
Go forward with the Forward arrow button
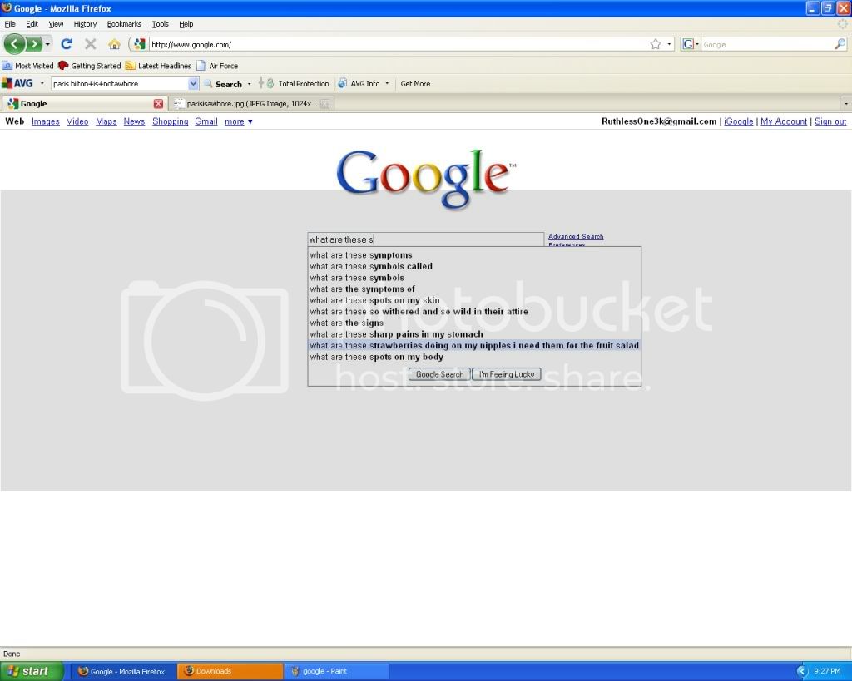33,44
